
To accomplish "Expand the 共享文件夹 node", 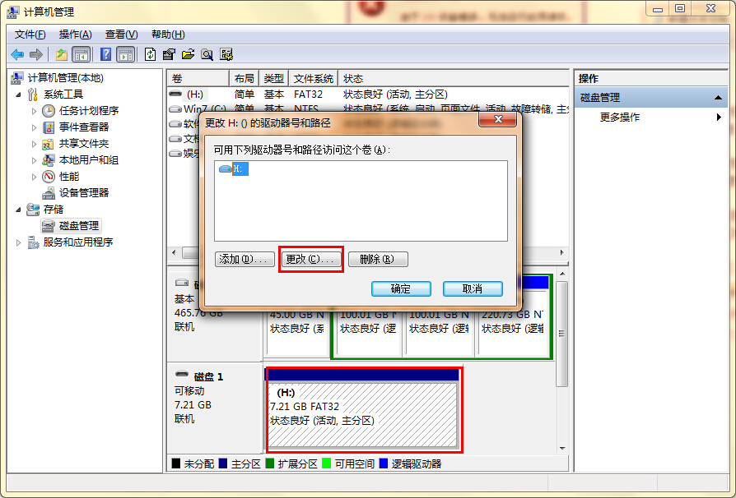I will pos(34,144).
